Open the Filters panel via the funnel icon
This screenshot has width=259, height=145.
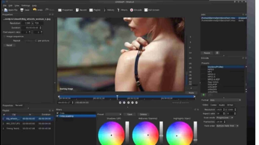(119, 10)
